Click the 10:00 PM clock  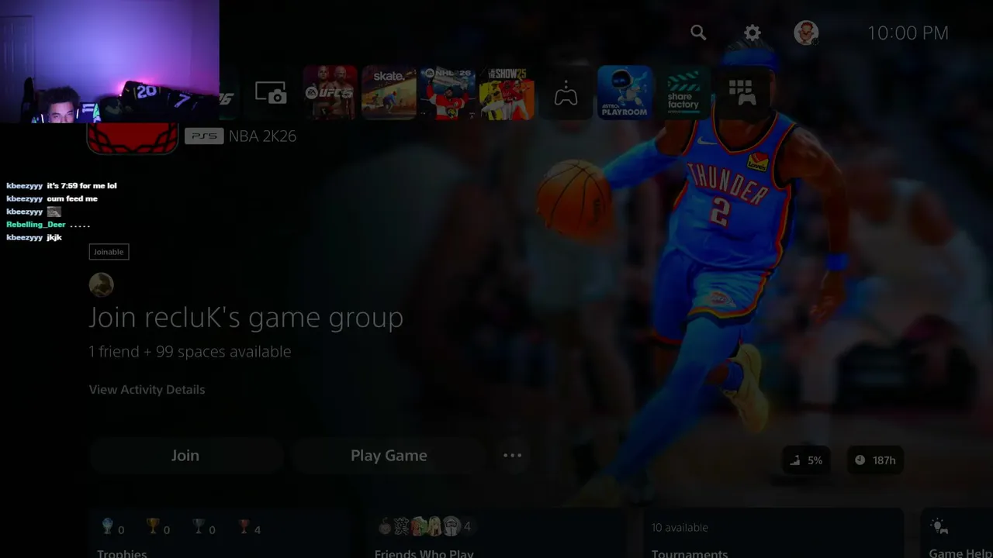tap(908, 33)
